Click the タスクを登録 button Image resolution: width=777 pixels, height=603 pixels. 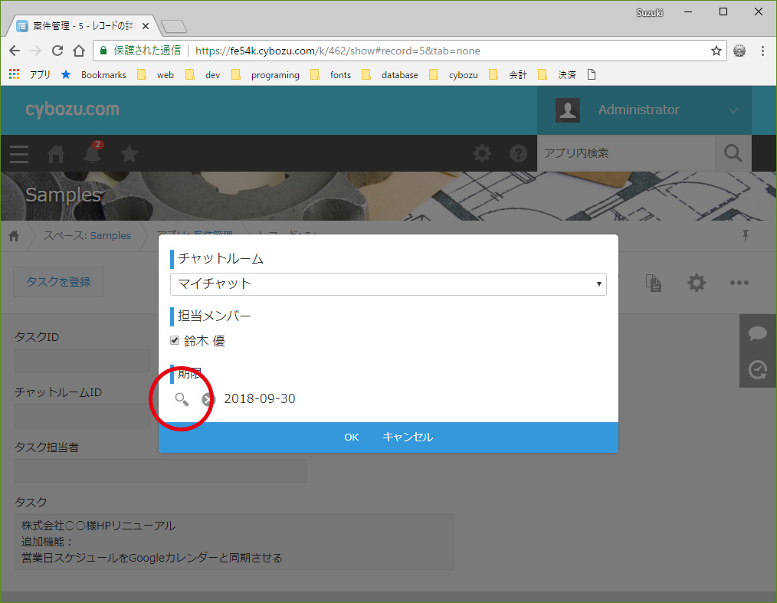58,282
